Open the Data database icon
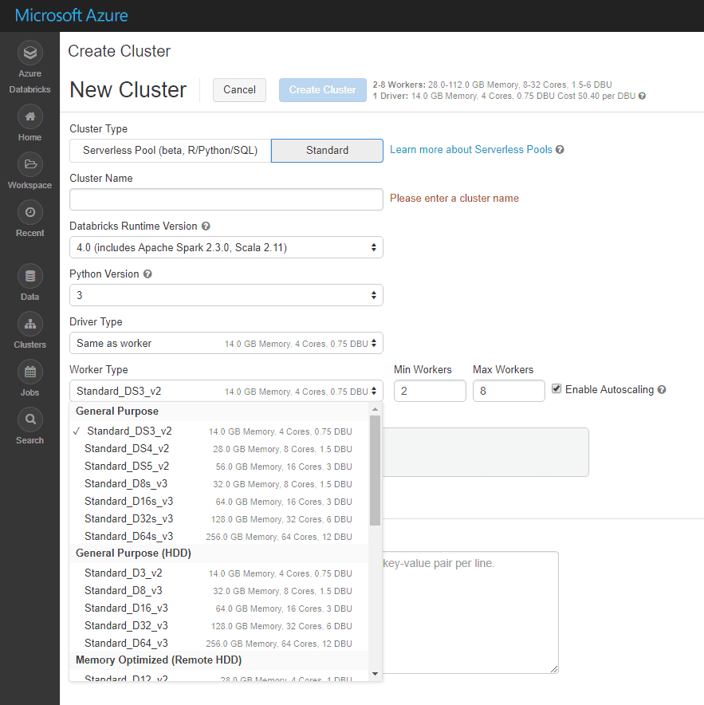The height and width of the screenshot is (705, 704). click(x=30, y=276)
